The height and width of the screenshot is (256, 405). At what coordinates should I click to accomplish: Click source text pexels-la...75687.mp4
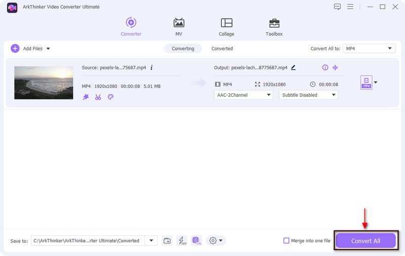123,68
